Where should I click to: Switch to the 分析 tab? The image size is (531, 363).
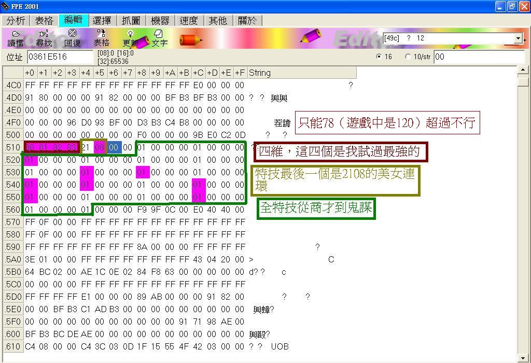click(x=16, y=21)
